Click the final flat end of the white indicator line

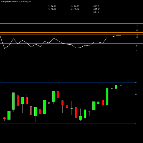pos(118,36)
